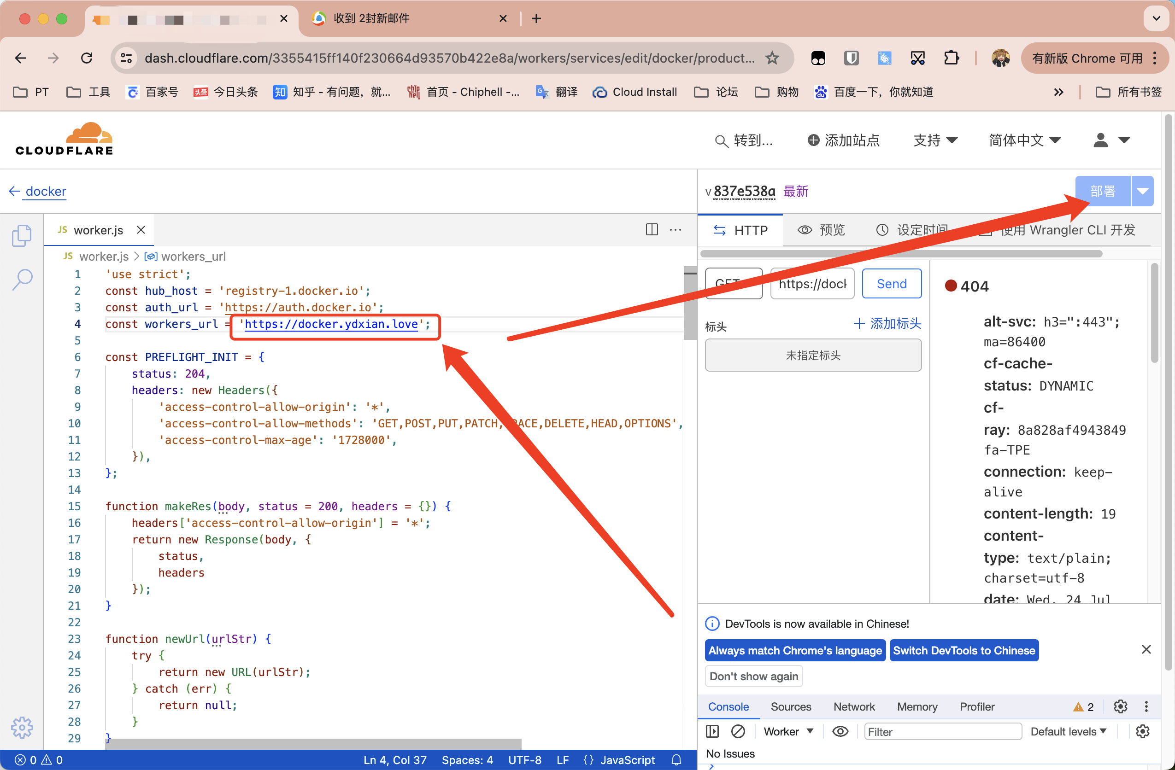The height and width of the screenshot is (770, 1175).
Task: Click the Bitwarden shield extension icon
Action: (x=851, y=58)
